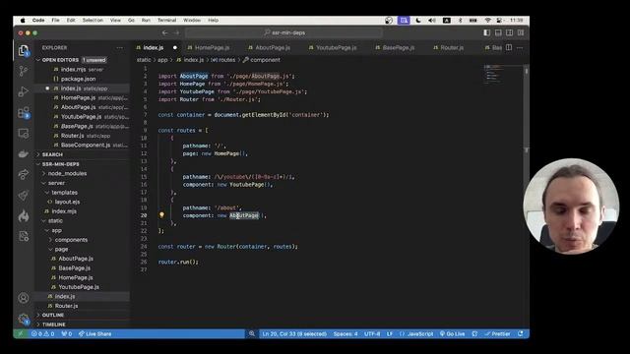Open the Explorer view in activity bar
This screenshot has height=354, width=630.
[24, 50]
